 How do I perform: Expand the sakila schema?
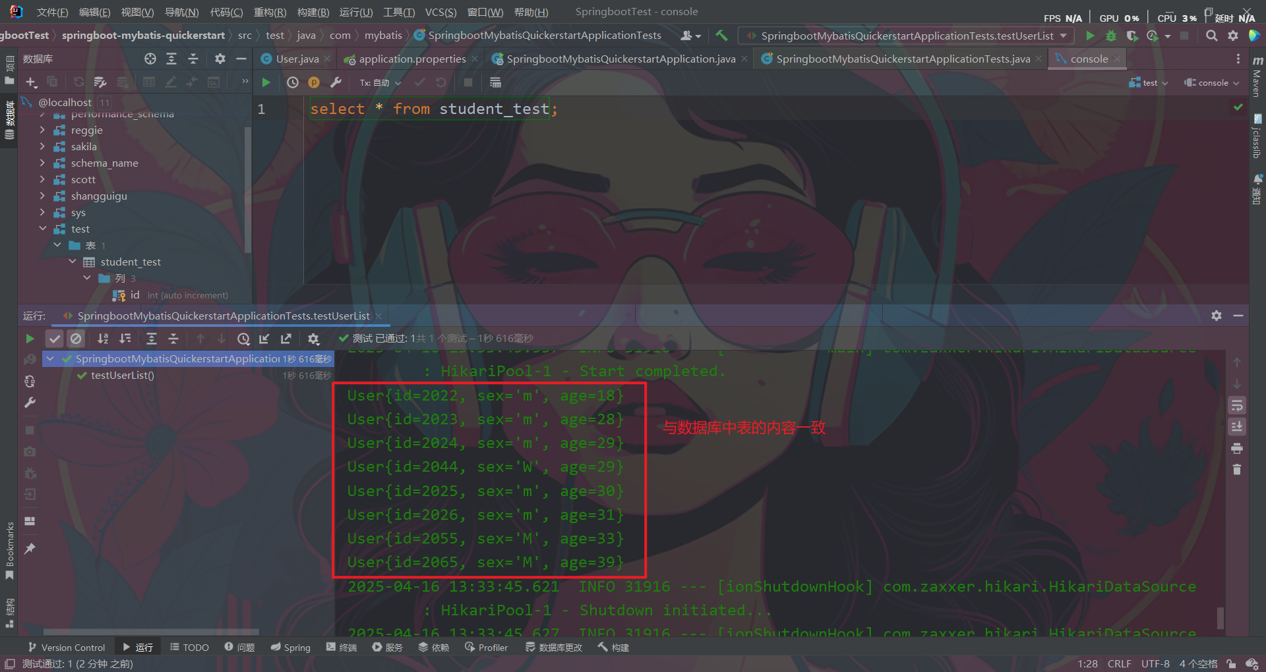pyautogui.click(x=42, y=146)
